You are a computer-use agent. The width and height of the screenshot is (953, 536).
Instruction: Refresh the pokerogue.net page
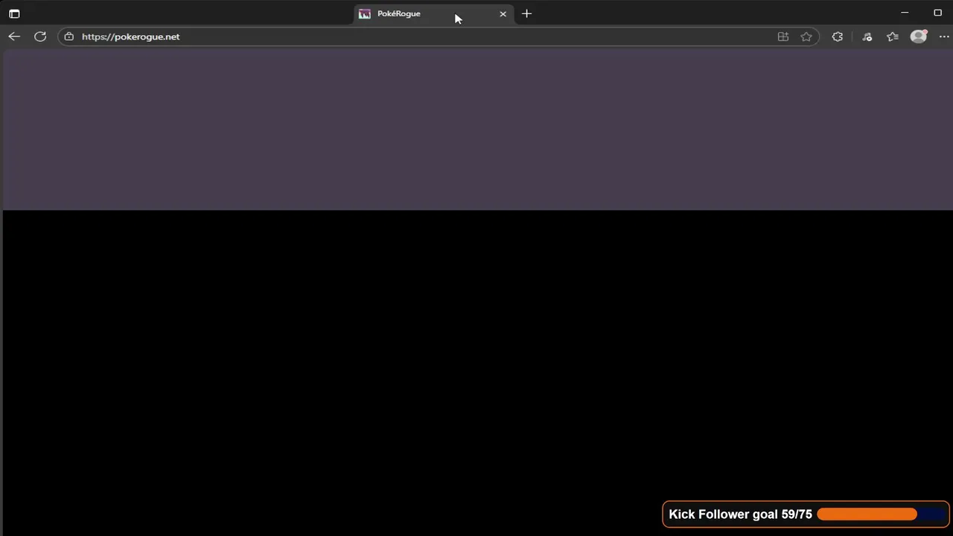tap(40, 36)
